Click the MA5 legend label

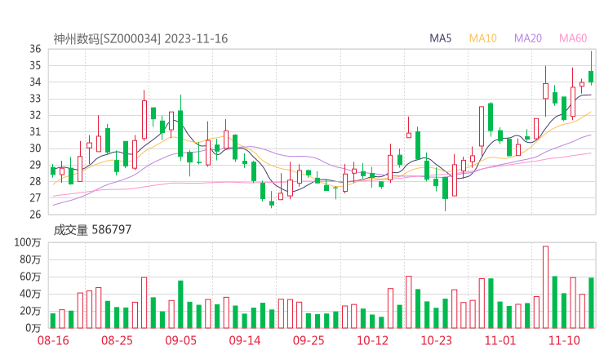tap(440, 38)
